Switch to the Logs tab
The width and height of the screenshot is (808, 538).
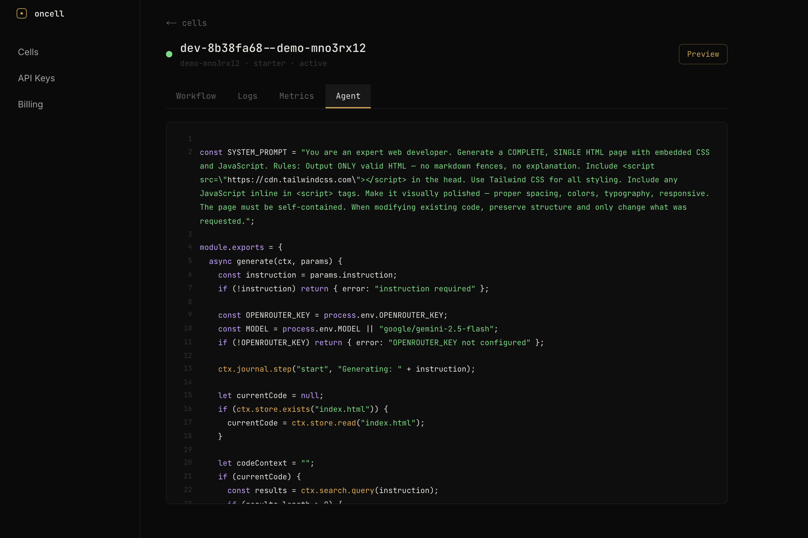pos(247,96)
